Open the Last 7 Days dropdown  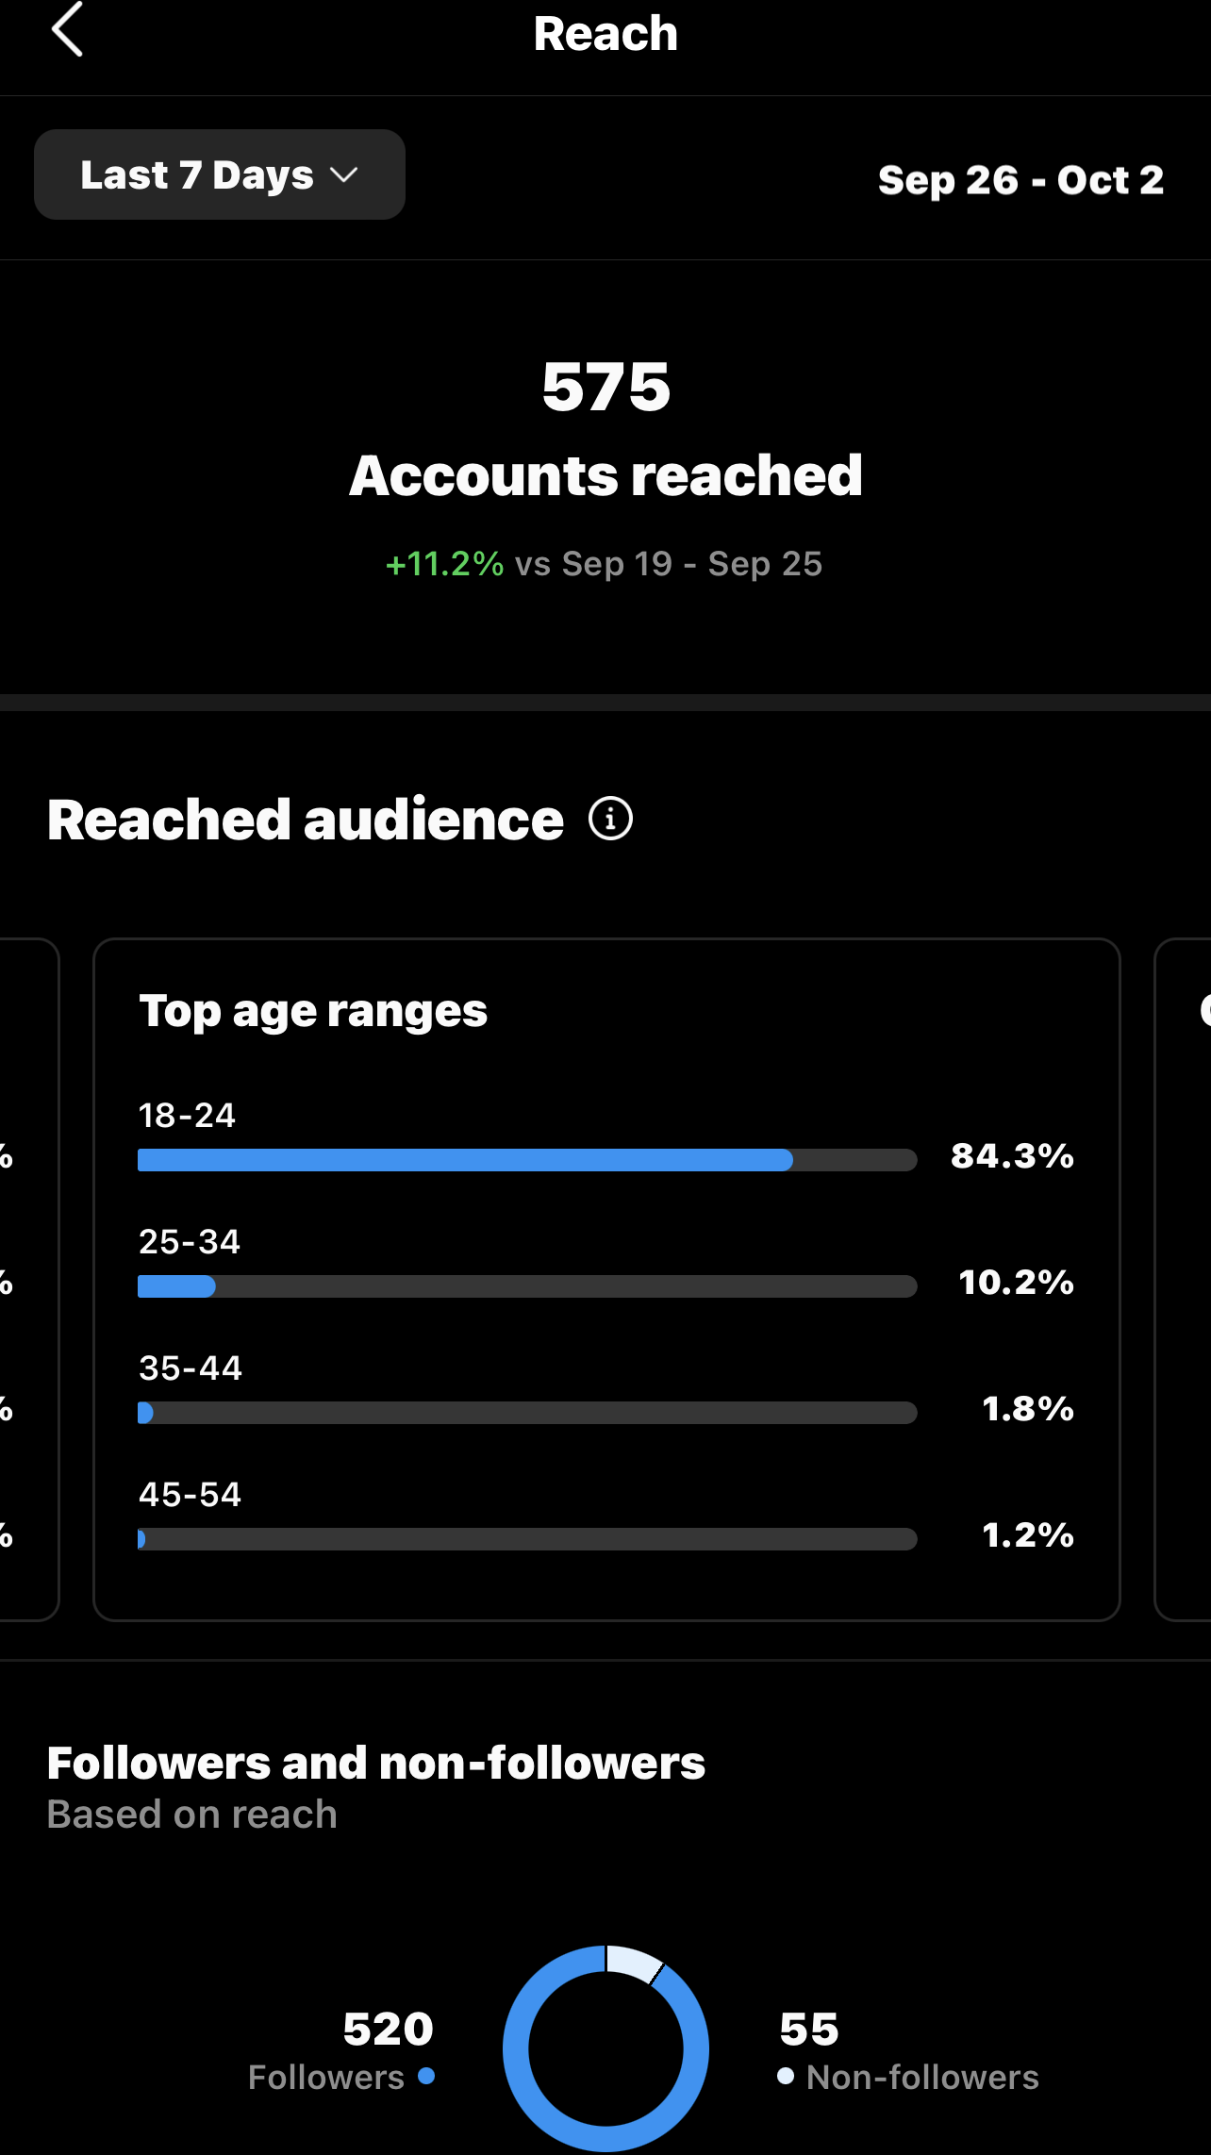coord(219,174)
